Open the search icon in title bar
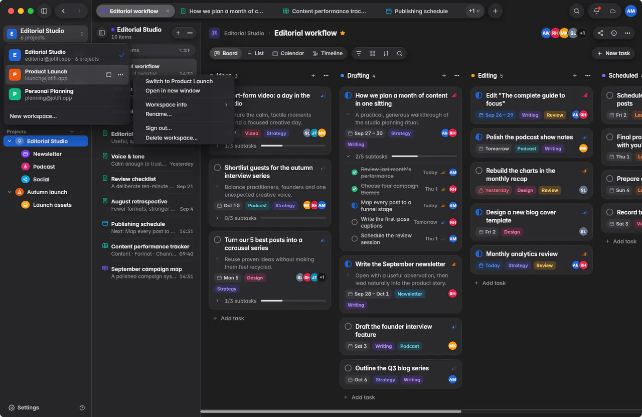Screen dimensions: 642x417 tap(577, 11)
